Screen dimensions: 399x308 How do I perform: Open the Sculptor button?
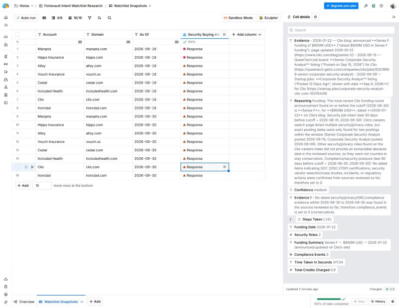coord(268,18)
